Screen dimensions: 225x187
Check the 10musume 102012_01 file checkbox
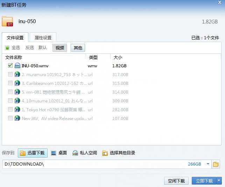pos(10,101)
